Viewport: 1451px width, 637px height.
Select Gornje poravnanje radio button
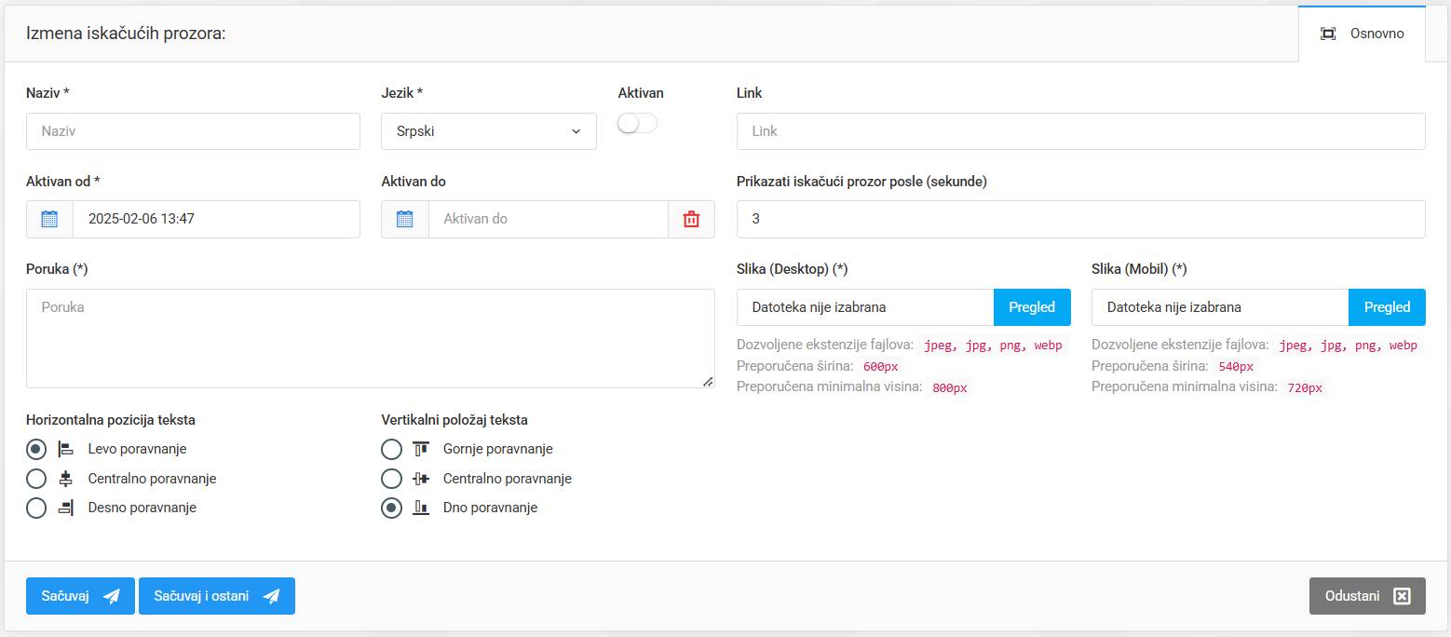(x=391, y=450)
